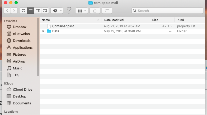This screenshot has width=207, height=115.
Task: Switch to list view
Action: click(31, 11)
